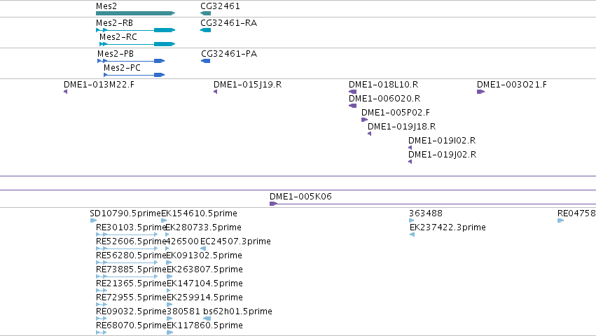This screenshot has width=596, height=336.
Task: Select the RE30103.5prime EST feature
Action: tap(127, 234)
